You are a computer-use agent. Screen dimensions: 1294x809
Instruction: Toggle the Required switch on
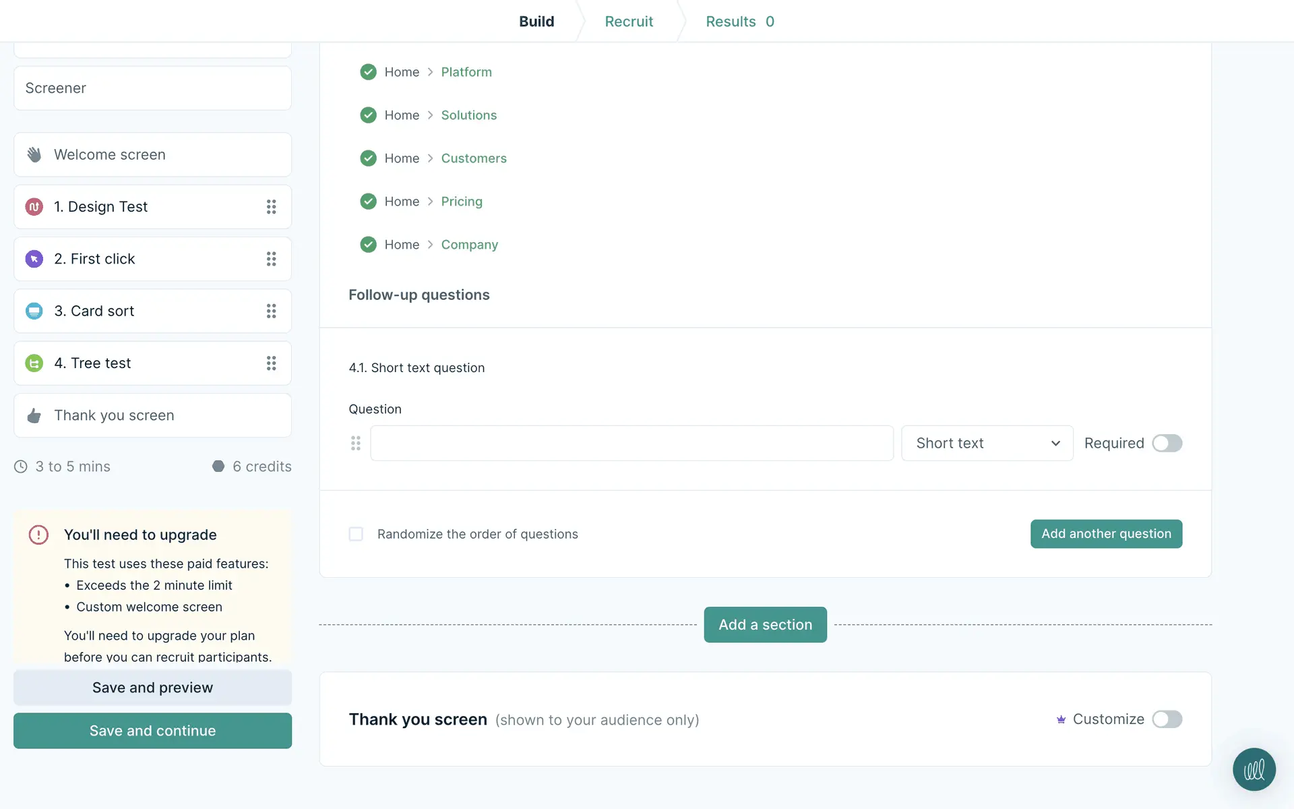pyautogui.click(x=1167, y=443)
